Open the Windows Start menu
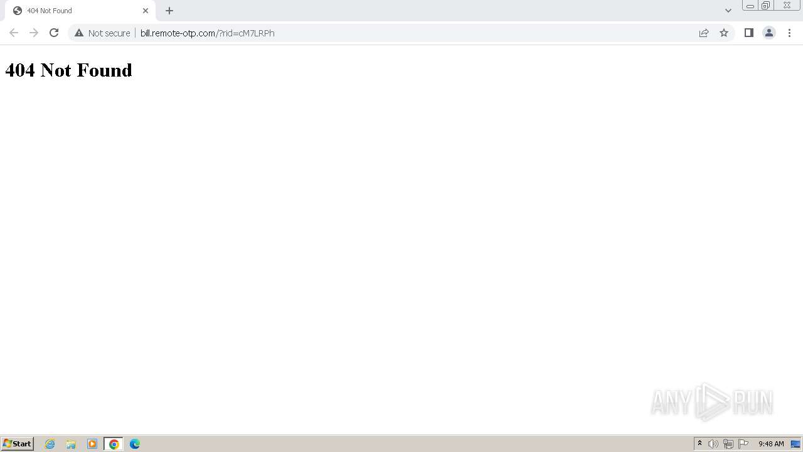Viewport: 803px width, 452px height. pyautogui.click(x=18, y=443)
